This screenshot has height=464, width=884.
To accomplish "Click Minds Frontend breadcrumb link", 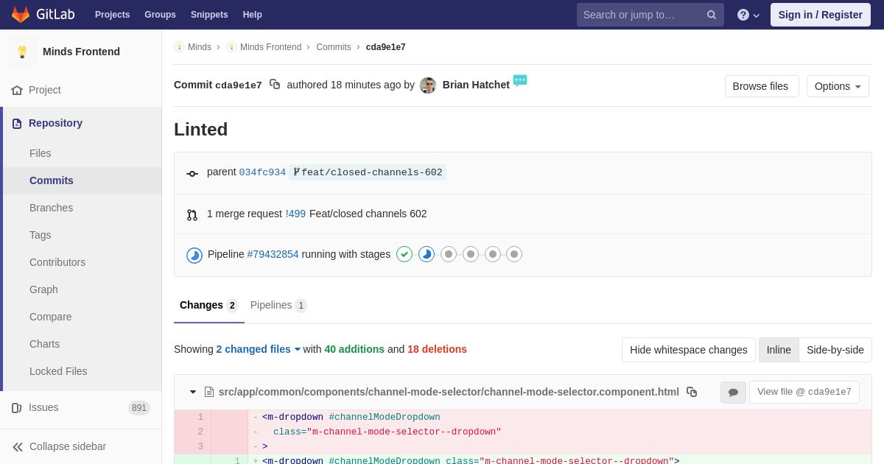I will click(270, 47).
